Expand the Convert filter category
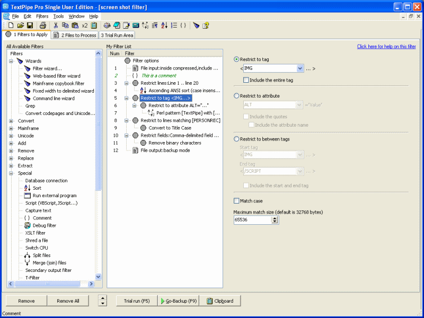Image resolution: width=424 pixels, height=318 pixels. [x=11, y=121]
